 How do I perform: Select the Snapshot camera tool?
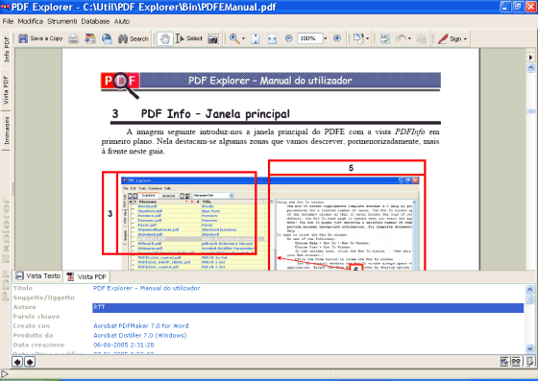tap(213, 38)
